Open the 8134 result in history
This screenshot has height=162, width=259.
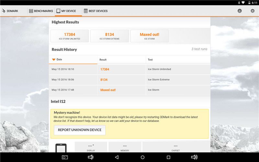pyautogui.click(x=104, y=80)
